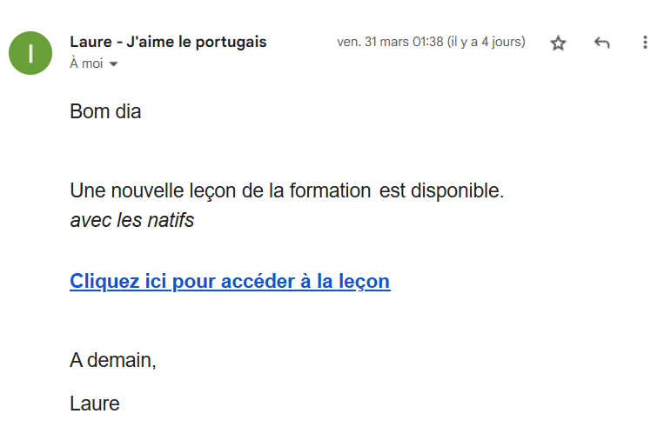Click the date "ven. 31 mars 01:38"
Screen dimensions: 671x447
point(390,42)
